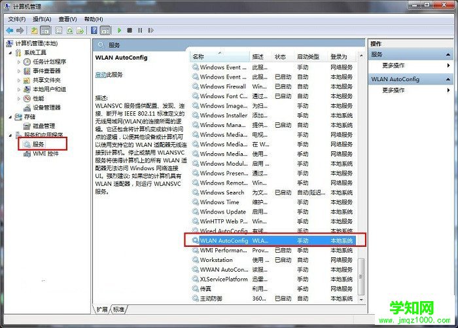Click the Properties toolbar icon
Image resolution: width=458 pixels, height=328 pixels.
[x=59, y=30]
